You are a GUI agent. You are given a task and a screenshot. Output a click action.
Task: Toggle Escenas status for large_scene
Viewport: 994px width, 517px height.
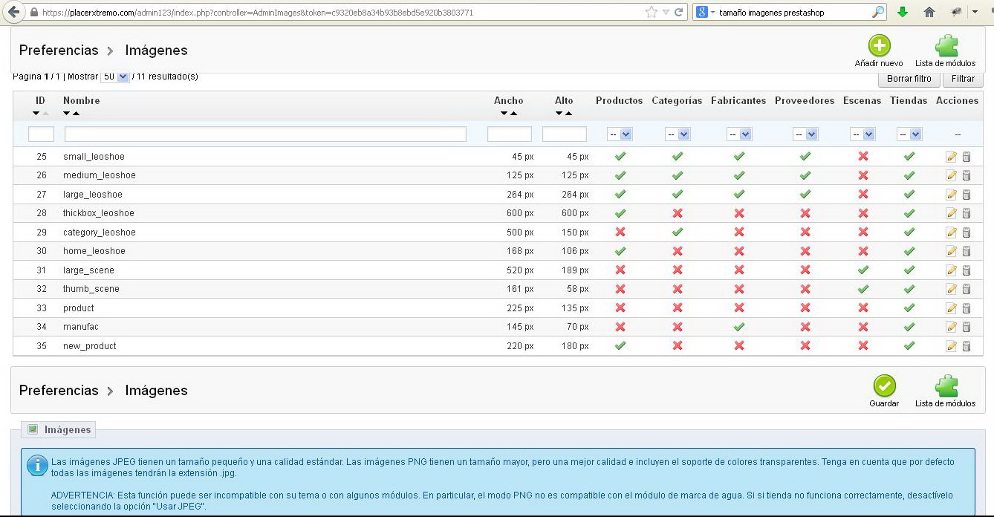point(863,270)
